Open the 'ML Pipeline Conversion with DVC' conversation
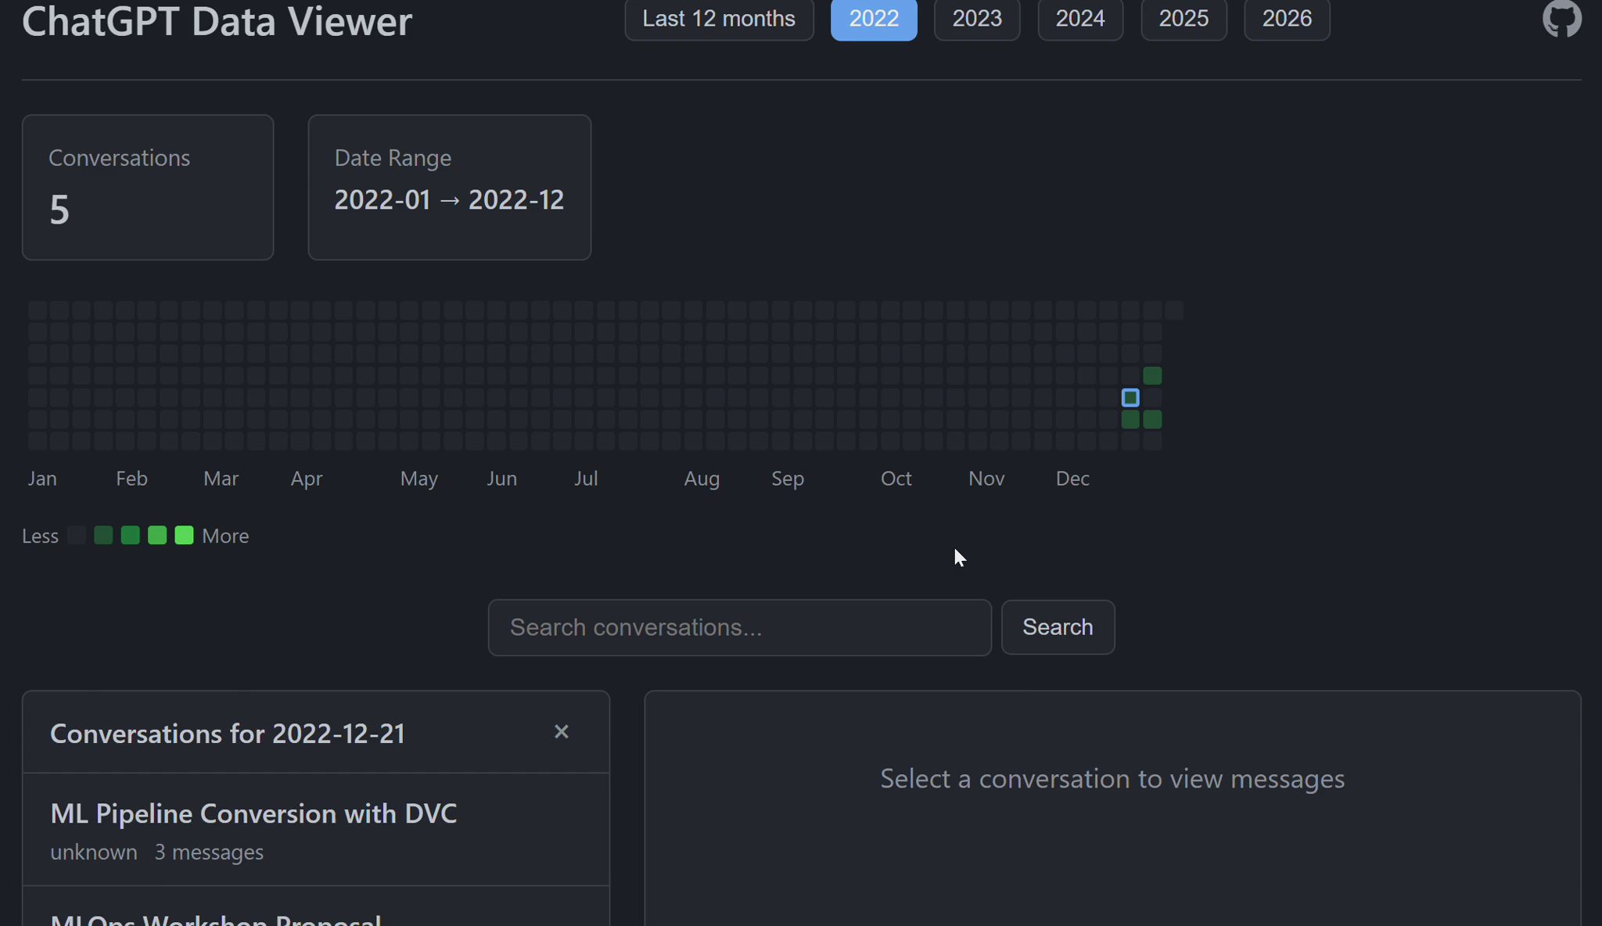 253,813
